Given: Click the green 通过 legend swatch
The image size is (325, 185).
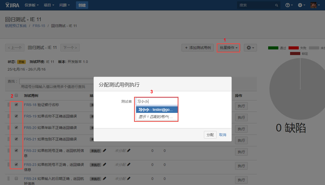Looking at the screenshot, I should click(273, 48).
